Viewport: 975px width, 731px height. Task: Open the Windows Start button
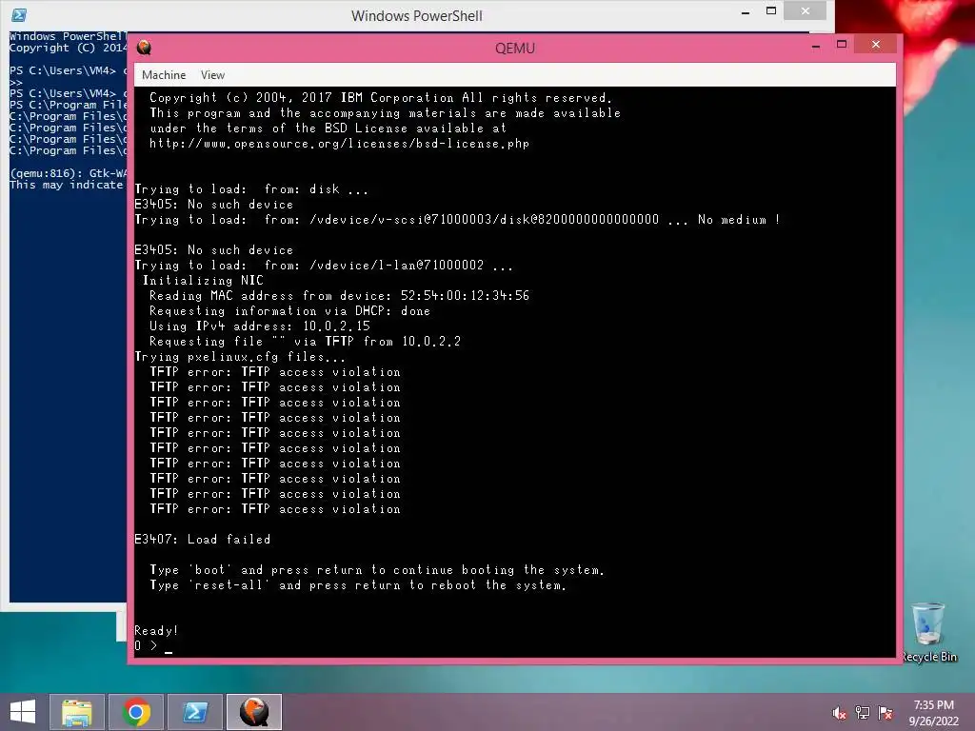pyautogui.click(x=23, y=712)
